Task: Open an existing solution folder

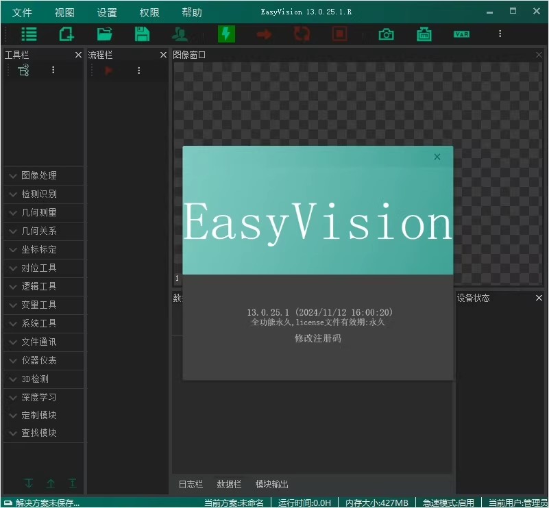Action: click(x=104, y=34)
